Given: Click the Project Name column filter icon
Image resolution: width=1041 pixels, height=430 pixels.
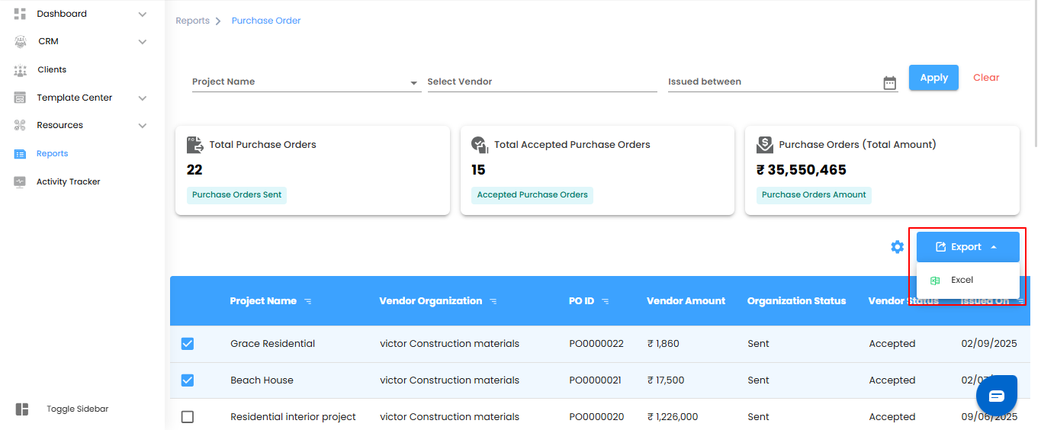Looking at the screenshot, I should tap(308, 302).
